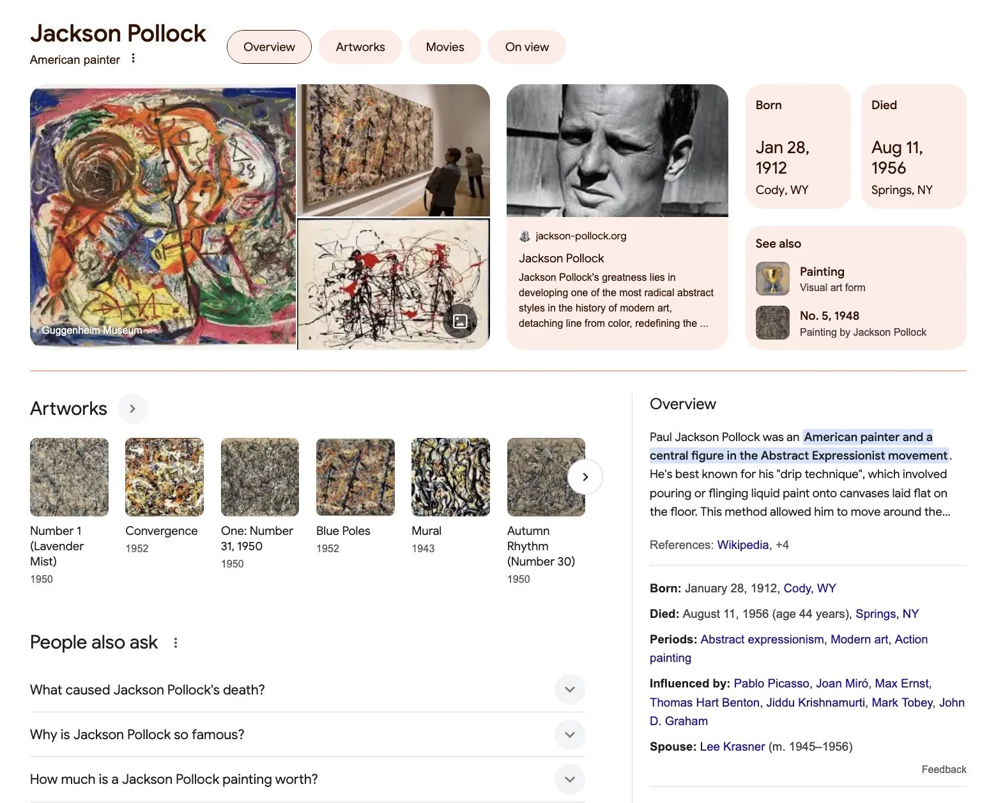989x803 pixels.
Task: Open the Joan Miró influence link
Action: (x=841, y=684)
